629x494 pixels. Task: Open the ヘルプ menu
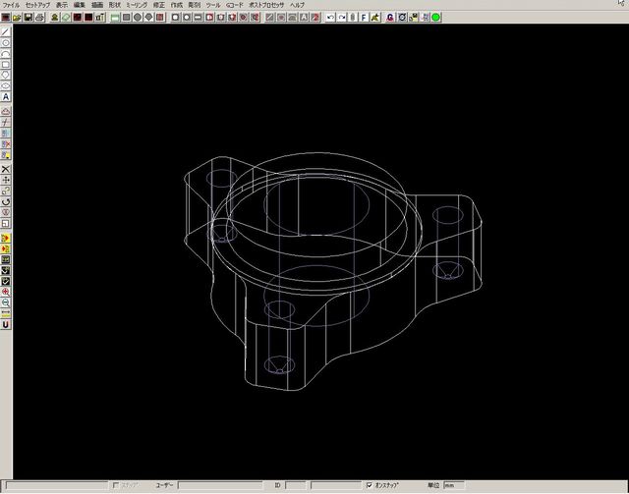tap(298, 5)
